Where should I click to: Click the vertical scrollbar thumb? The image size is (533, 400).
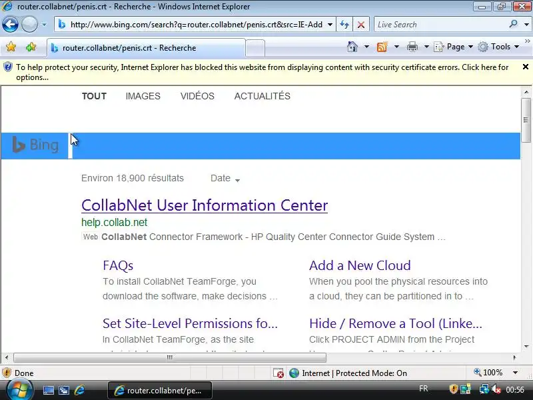coord(526,120)
